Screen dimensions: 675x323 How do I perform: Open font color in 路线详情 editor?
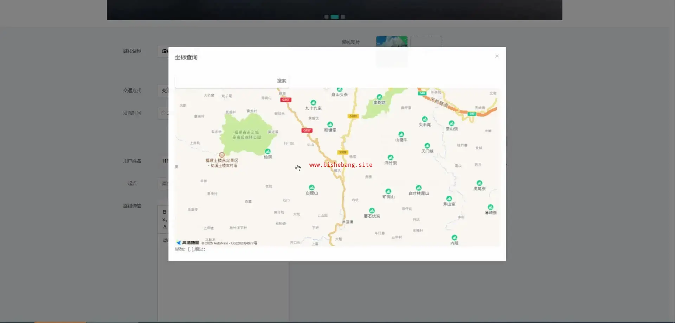click(x=165, y=227)
